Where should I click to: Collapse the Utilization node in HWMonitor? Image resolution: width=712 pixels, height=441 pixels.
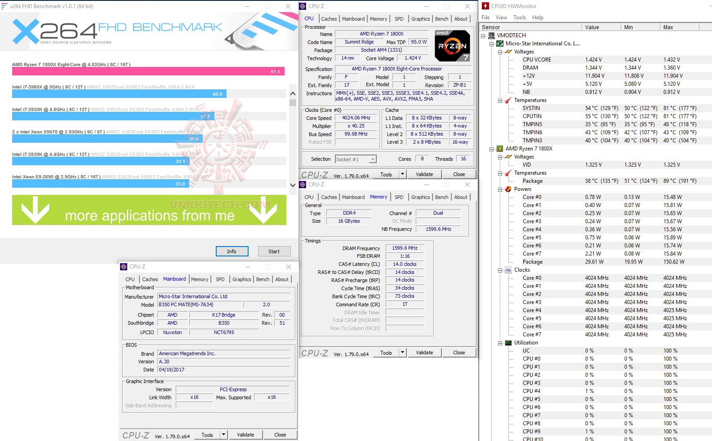[x=500, y=343]
